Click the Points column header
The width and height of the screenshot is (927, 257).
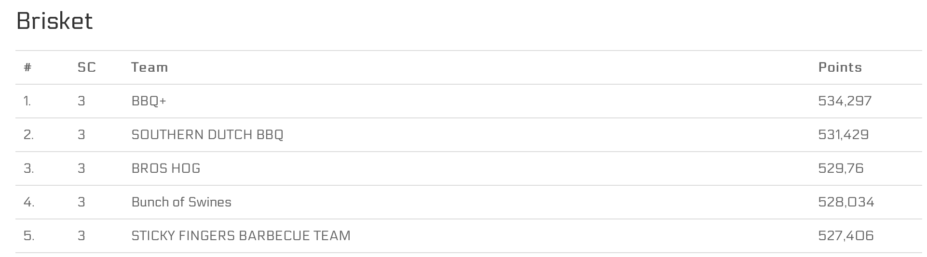point(840,67)
